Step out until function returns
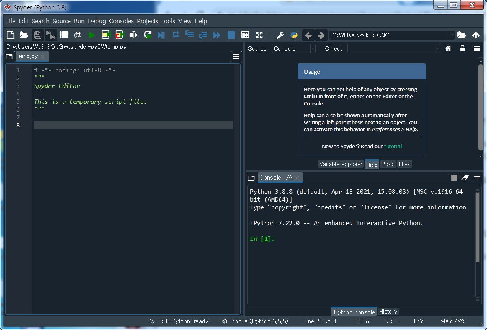487x330 pixels. (203, 35)
